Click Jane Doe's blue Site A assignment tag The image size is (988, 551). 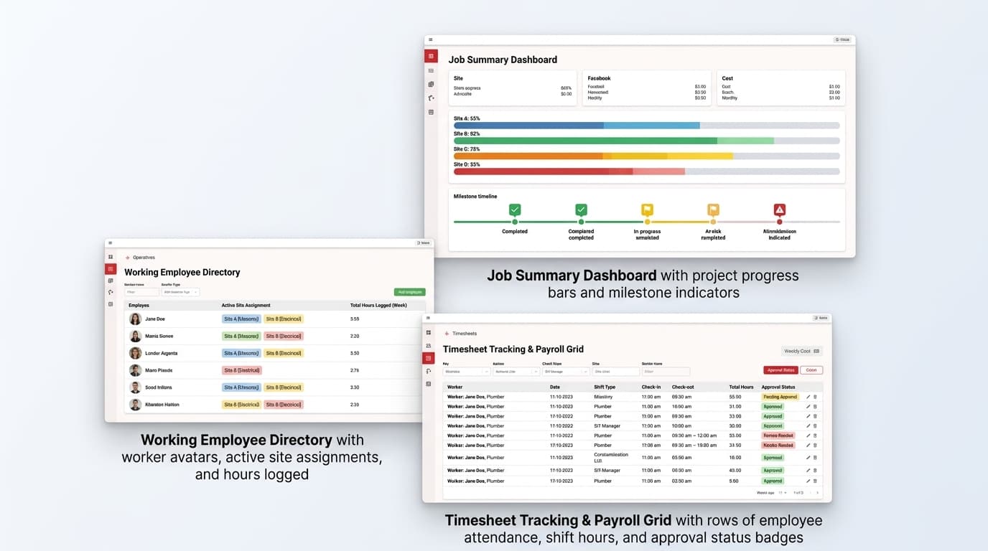[x=241, y=319]
